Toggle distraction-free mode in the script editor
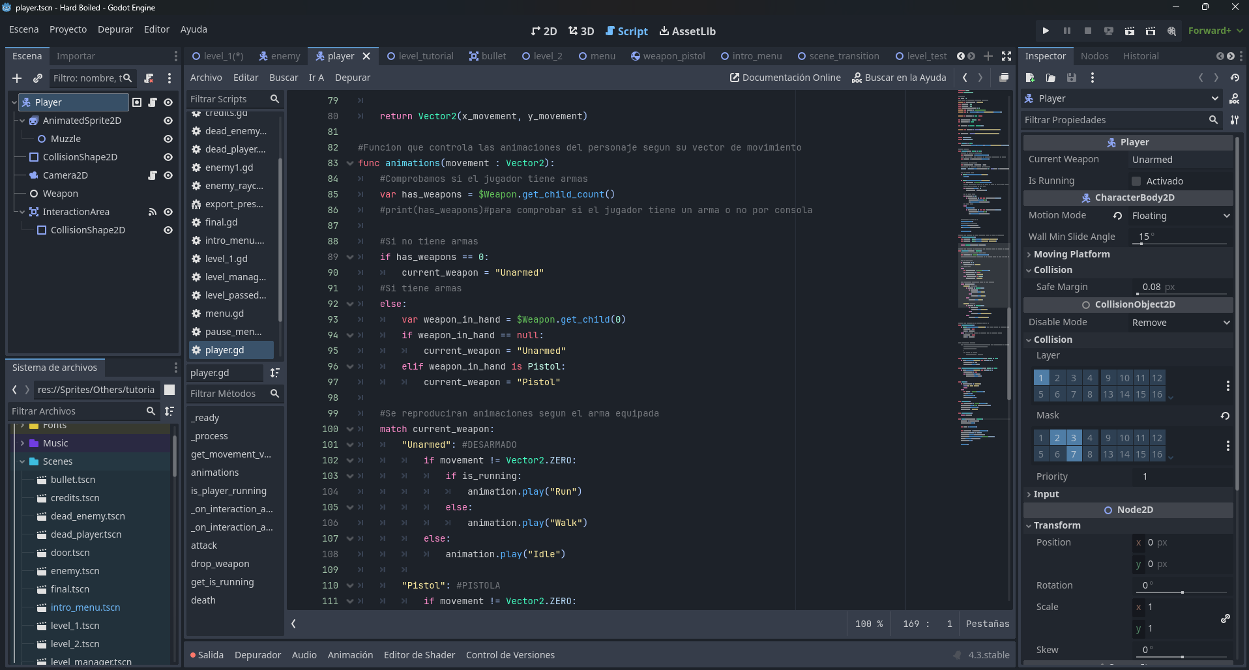1249x670 pixels. pyautogui.click(x=1006, y=56)
